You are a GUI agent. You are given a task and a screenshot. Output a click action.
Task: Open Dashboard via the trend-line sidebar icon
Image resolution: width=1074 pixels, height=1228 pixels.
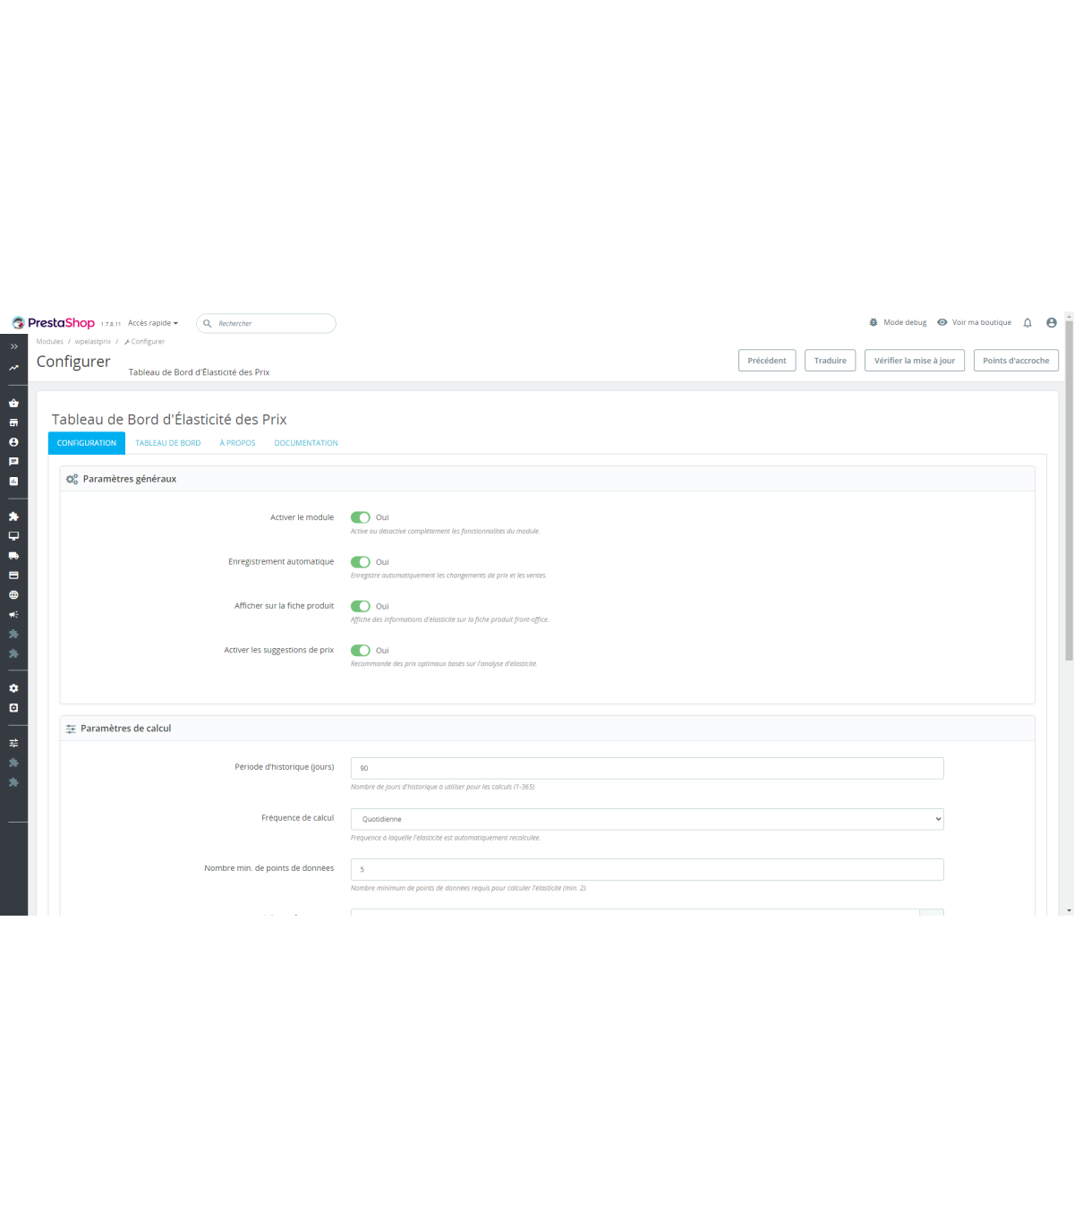click(x=13, y=368)
